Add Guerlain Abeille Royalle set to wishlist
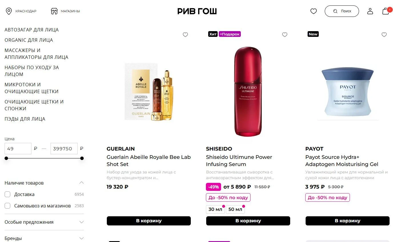 click(185, 35)
